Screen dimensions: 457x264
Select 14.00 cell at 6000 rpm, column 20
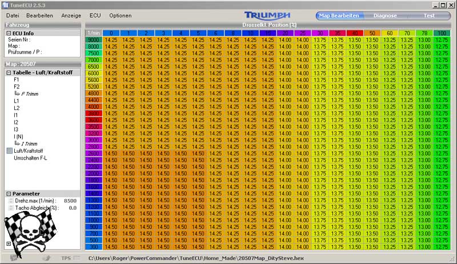(285, 74)
